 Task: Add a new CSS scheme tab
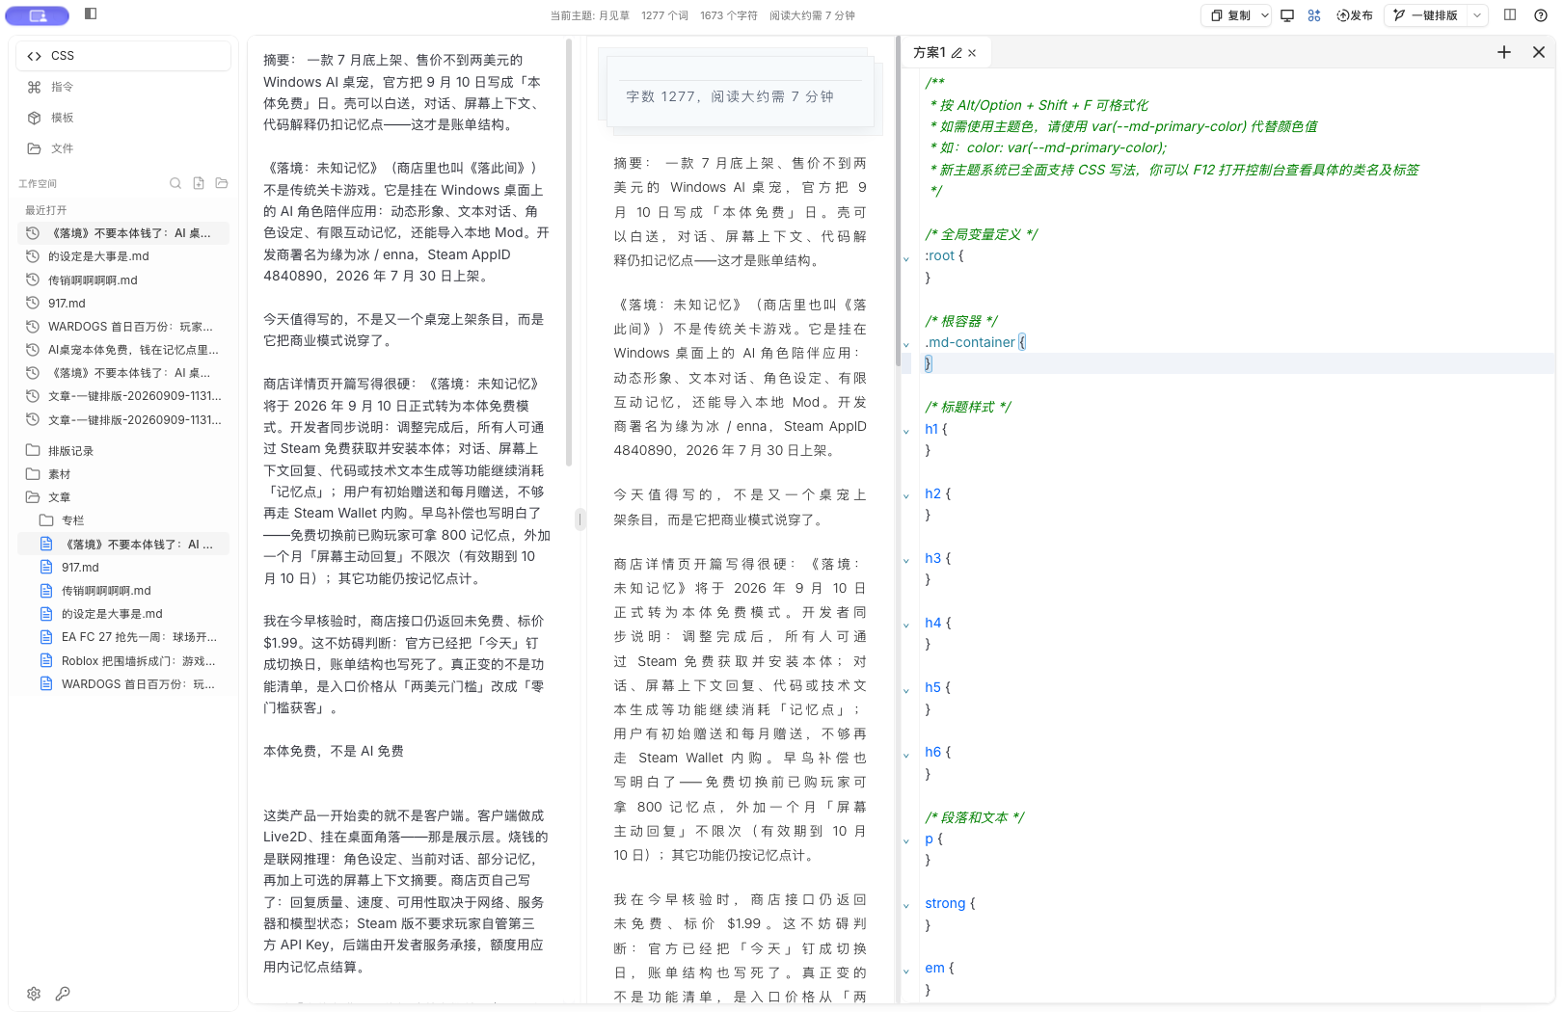coord(1504,52)
